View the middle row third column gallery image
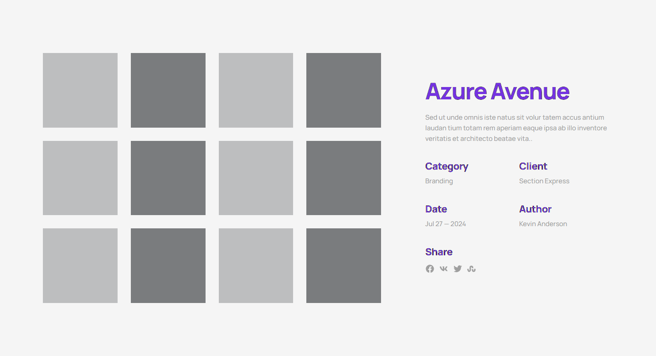This screenshot has height=356, width=656. 256,178
